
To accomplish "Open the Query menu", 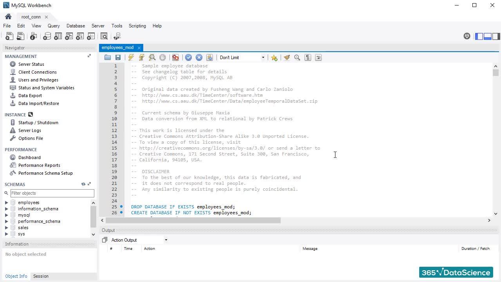I will [x=54, y=26].
